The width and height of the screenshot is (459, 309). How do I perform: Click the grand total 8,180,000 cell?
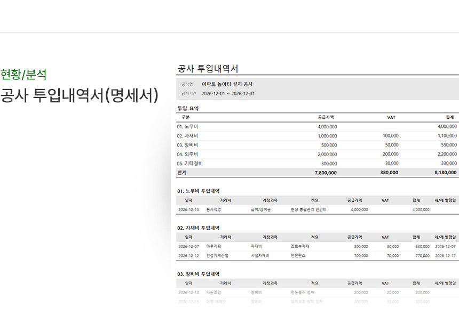445,173
